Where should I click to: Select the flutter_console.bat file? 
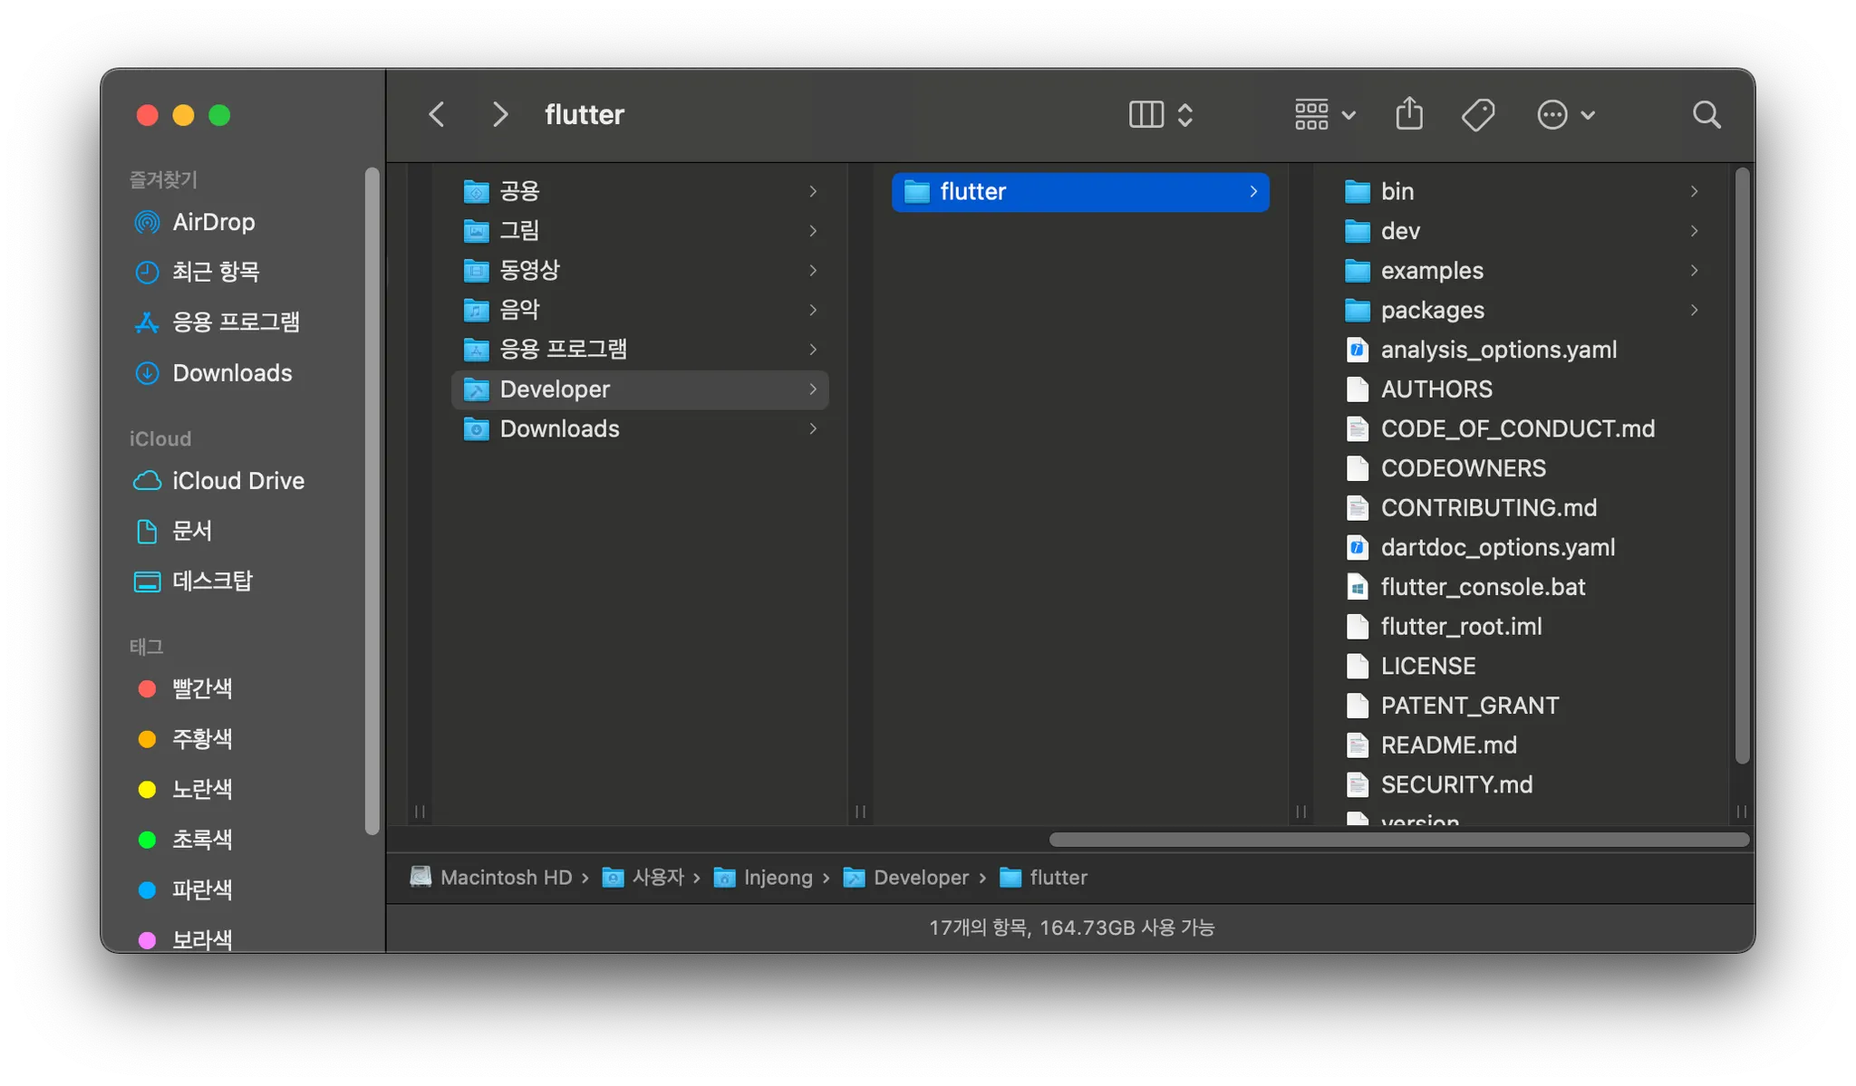1482,587
